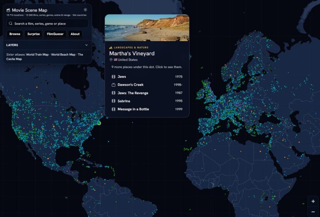Click the Landscapes & Nature category label
Screen dimensions: 320x217
tap(131, 48)
